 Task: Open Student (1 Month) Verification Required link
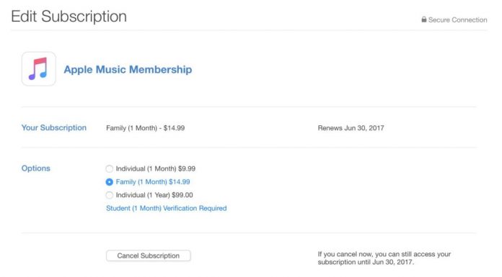pos(166,209)
